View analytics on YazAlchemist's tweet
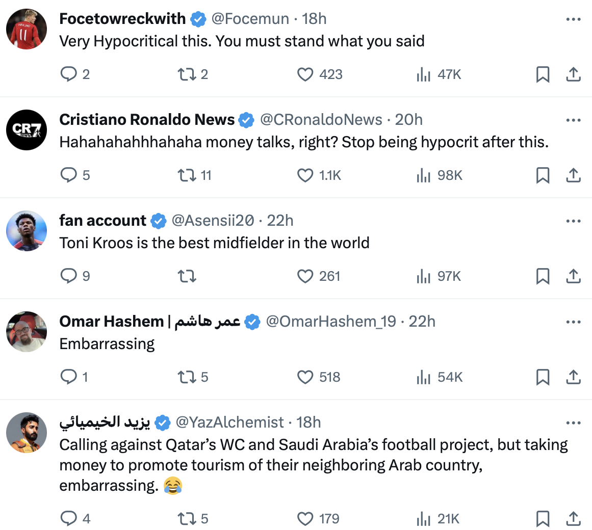The image size is (592, 530). point(424,519)
